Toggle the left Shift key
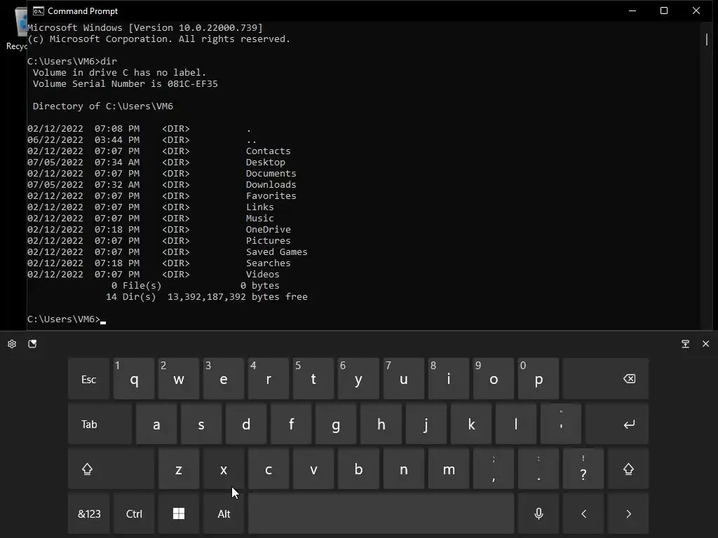The width and height of the screenshot is (718, 538). 111,469
